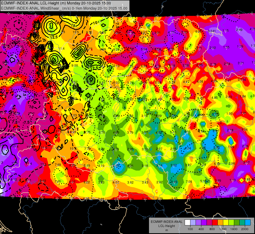Click the grid value 3.86
This screenshot has height=234, width=255.
pos(247,179)
